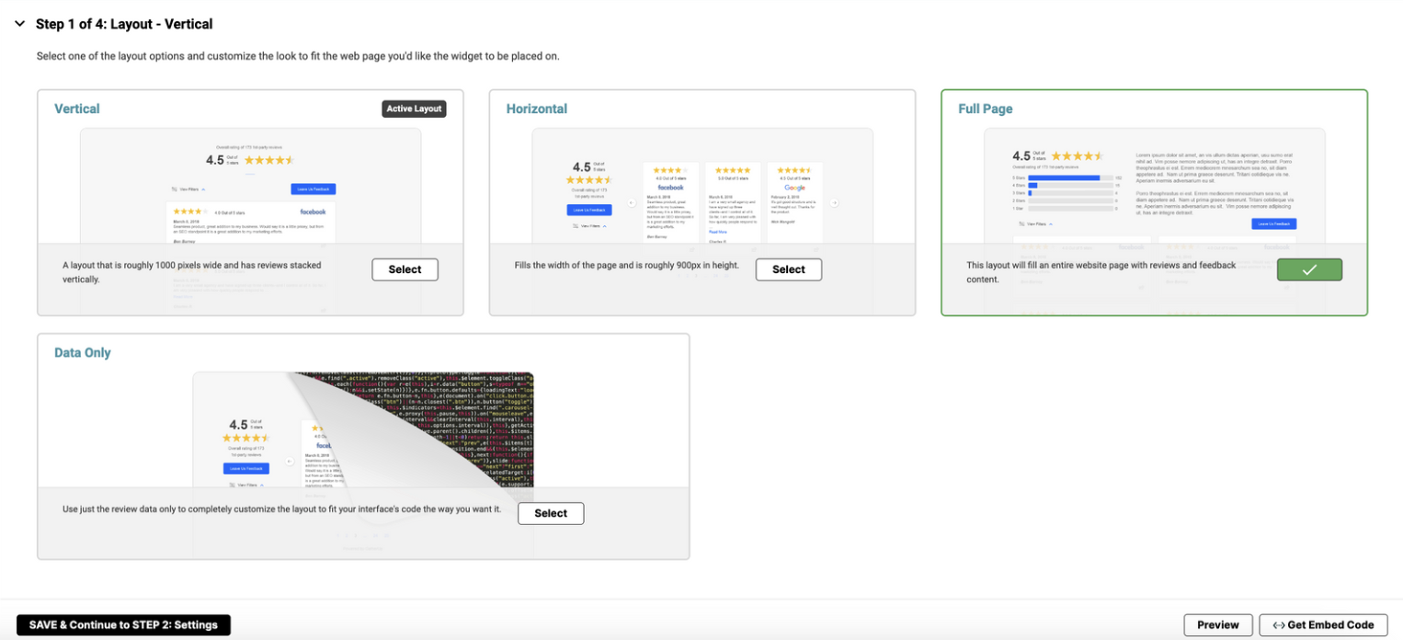
Task: Choose the Vertical layout with Select
Action: (x=405, y=269)
